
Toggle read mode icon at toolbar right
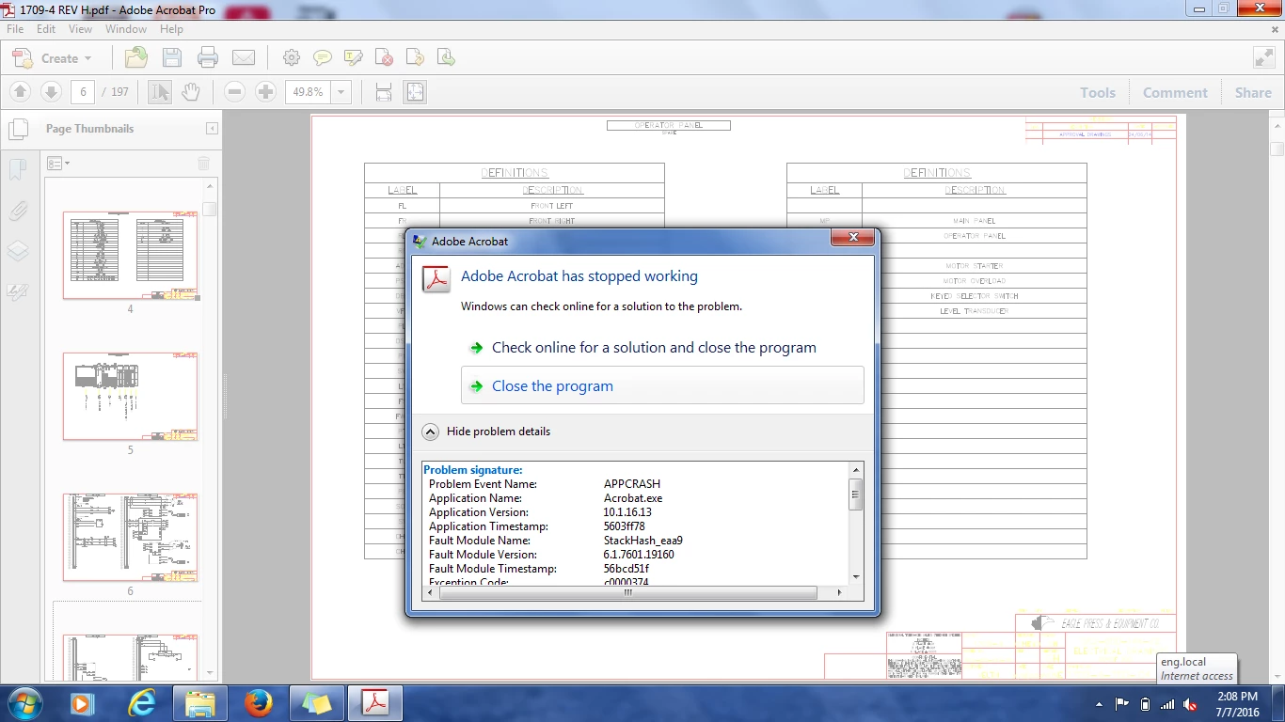coord(1263,57)
